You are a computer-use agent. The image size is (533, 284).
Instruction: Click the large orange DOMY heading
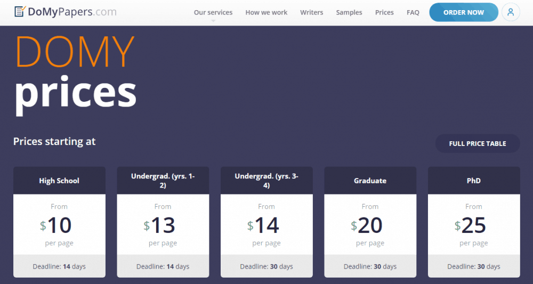[x=75, y=52]
